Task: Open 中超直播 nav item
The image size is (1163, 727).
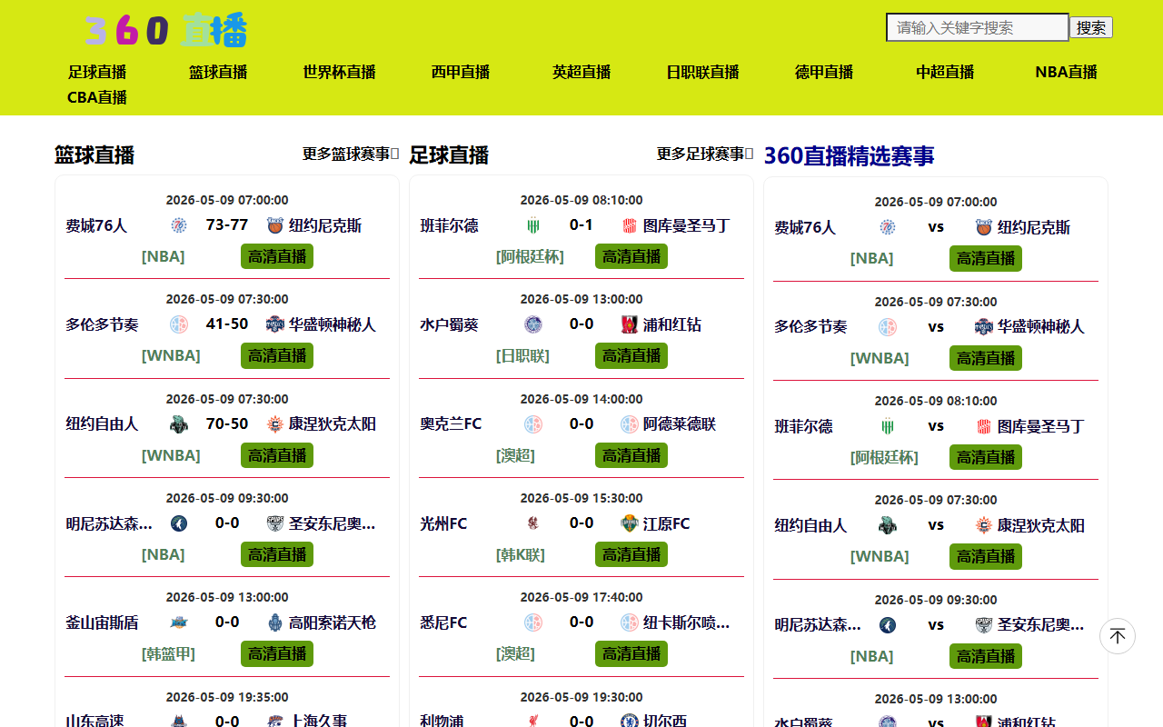Action: point(945,72)
